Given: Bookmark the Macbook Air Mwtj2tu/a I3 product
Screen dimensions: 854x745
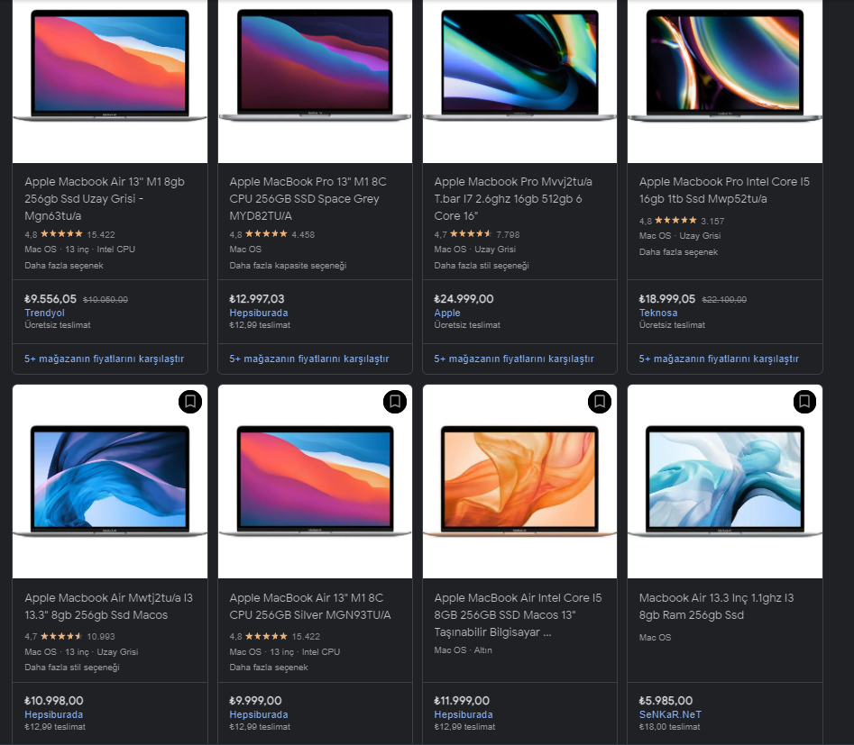Looking at the screenshot, I should tap(190, 402).
